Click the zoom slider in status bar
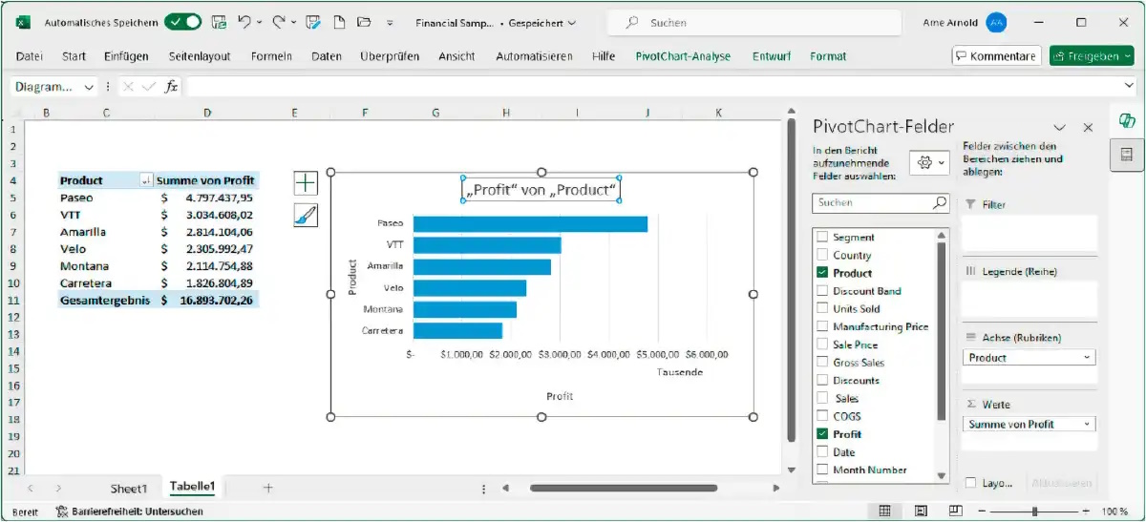This screenshot has height=522, width=1146. tap(1034, 512)
